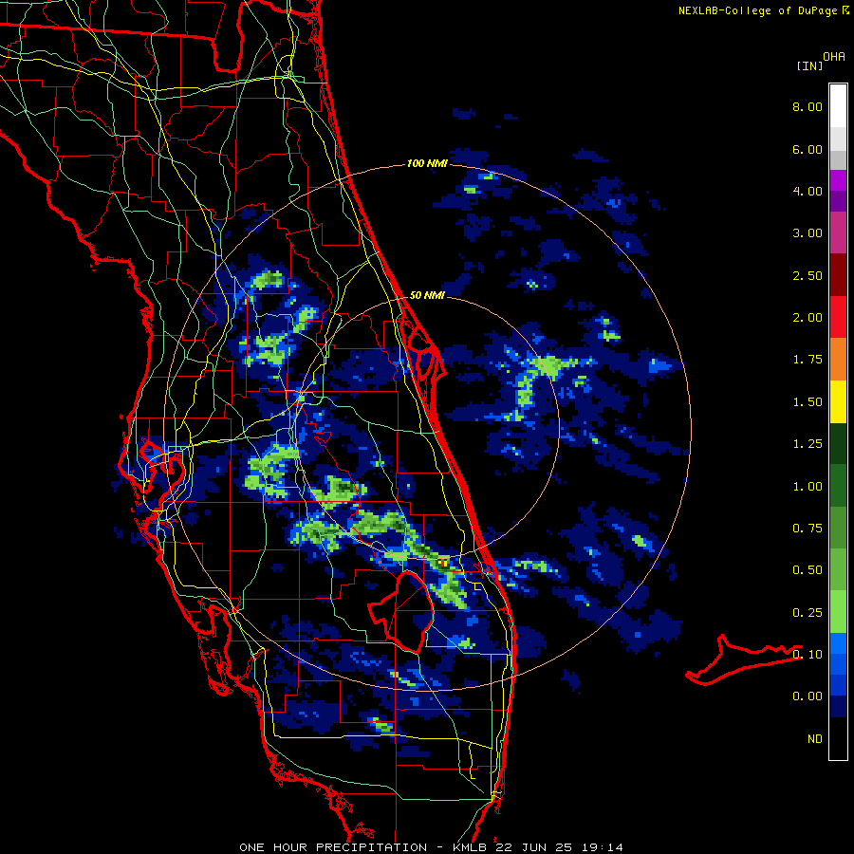Click the 0.25 legend value
The image size is (854, 854).
pos(808,613)
